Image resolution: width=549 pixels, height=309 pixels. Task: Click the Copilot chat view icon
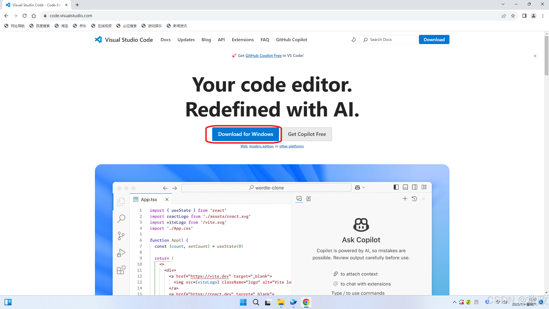tap(299, 199)
